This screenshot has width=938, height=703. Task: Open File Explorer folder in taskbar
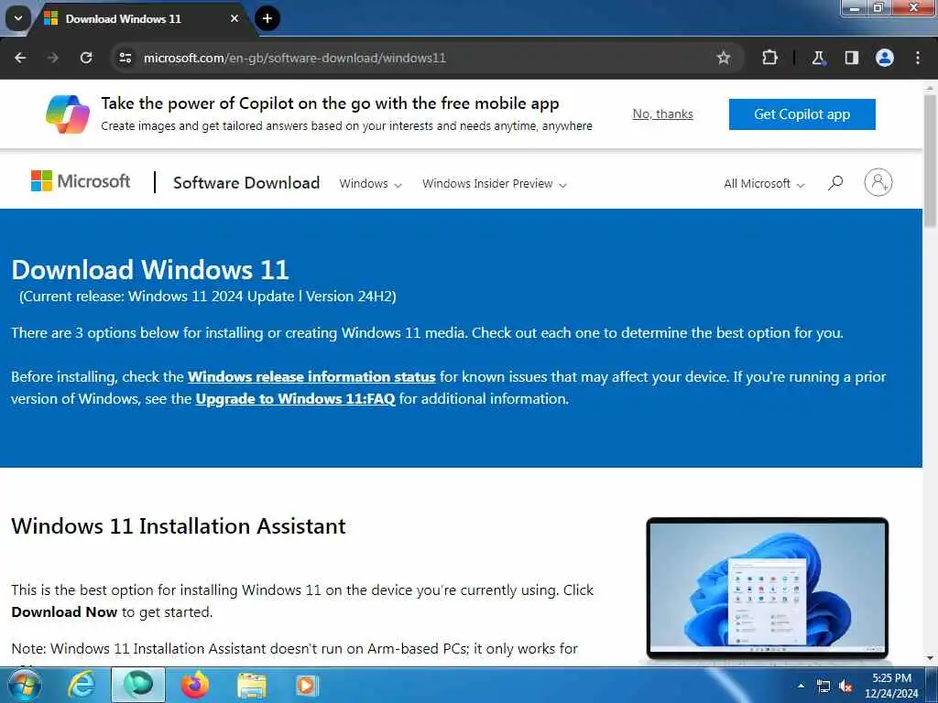(252, 685)
